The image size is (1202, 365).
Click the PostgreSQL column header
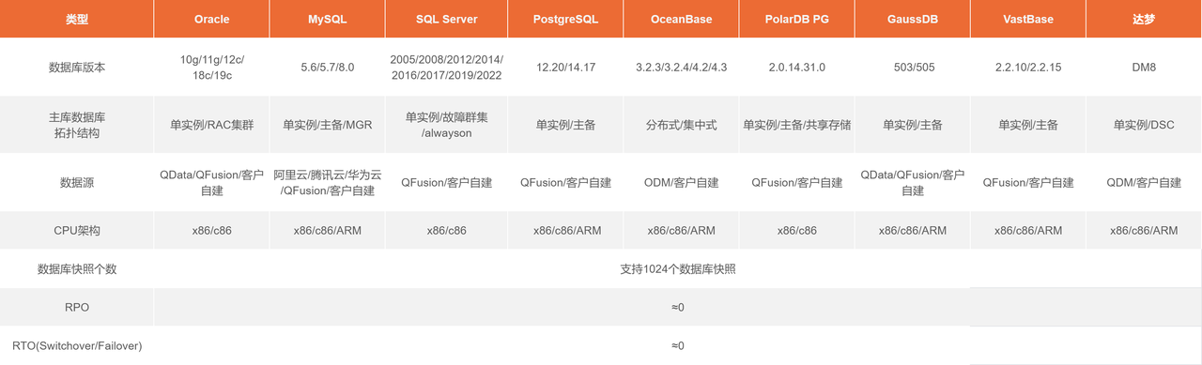(565, 19)
